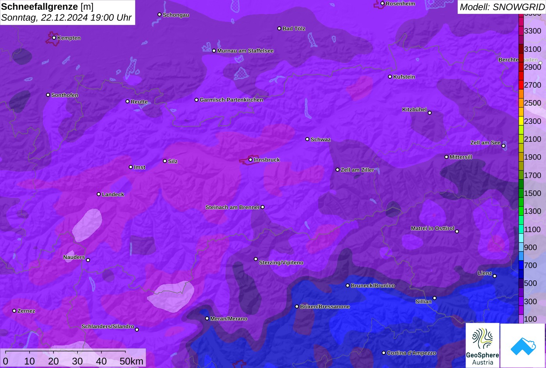Click the Zell am See marker
Viewport: 546px width, 368px height.
503,146
